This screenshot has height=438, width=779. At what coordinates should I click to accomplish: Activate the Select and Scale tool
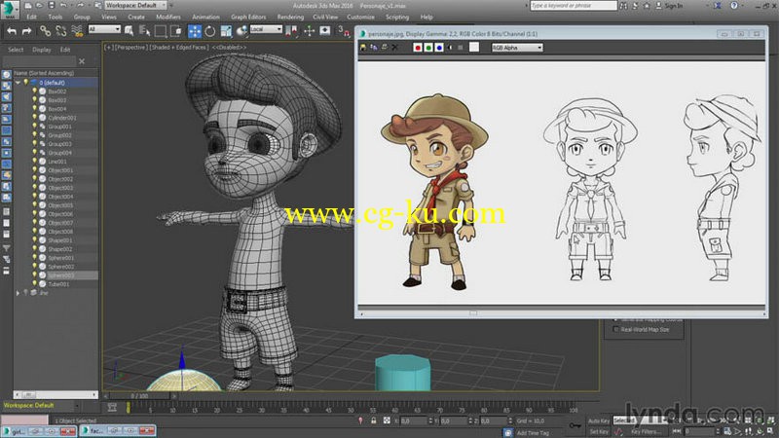[226, 31]
